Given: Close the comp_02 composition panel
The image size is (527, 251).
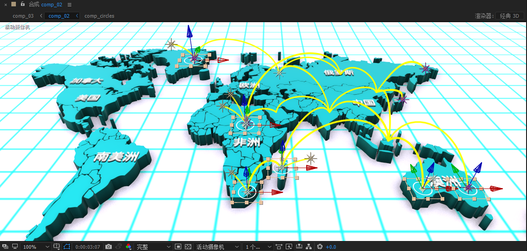Looking at the screenshot, I should (5, 5).
